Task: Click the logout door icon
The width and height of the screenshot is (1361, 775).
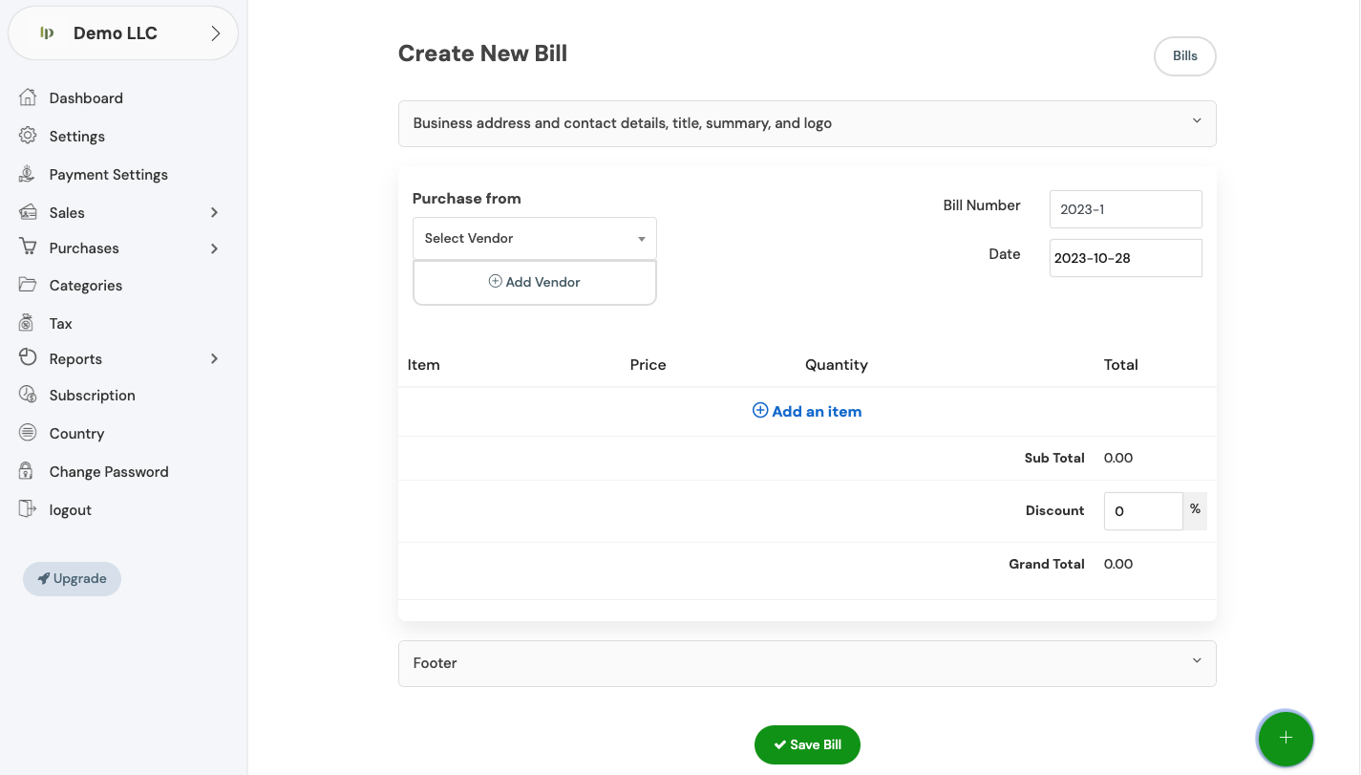Action: point(28,509)
